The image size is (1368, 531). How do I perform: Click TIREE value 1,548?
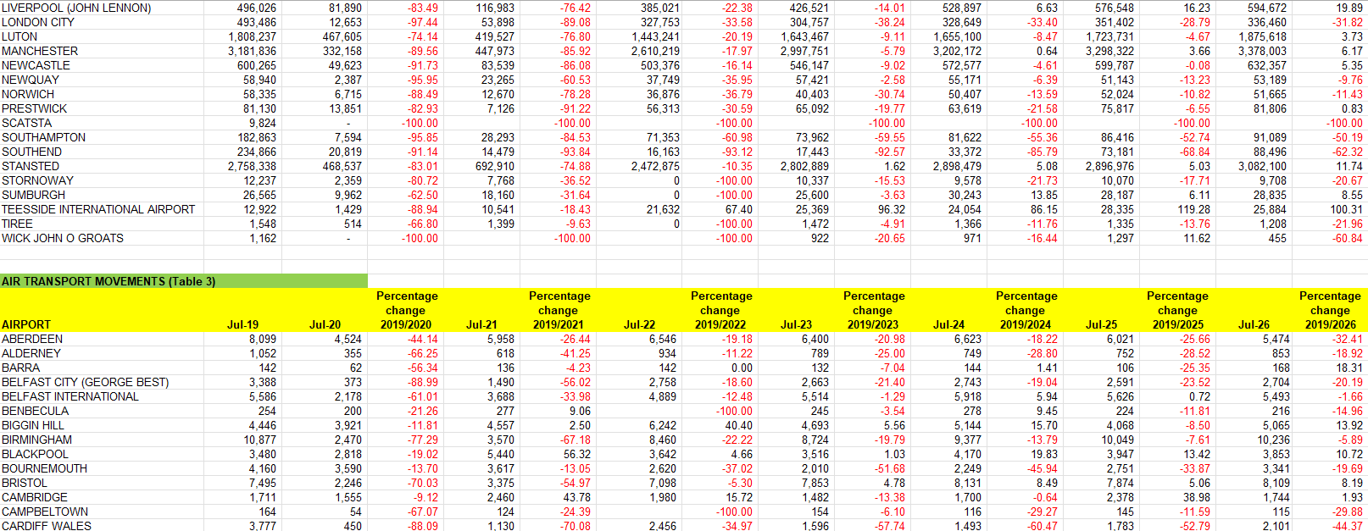tap(263, 224)
